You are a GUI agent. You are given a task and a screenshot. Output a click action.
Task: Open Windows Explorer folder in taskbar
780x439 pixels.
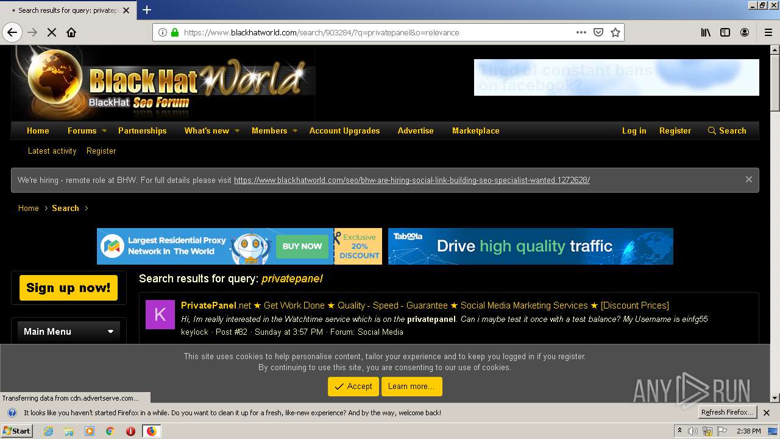point(69,431)
